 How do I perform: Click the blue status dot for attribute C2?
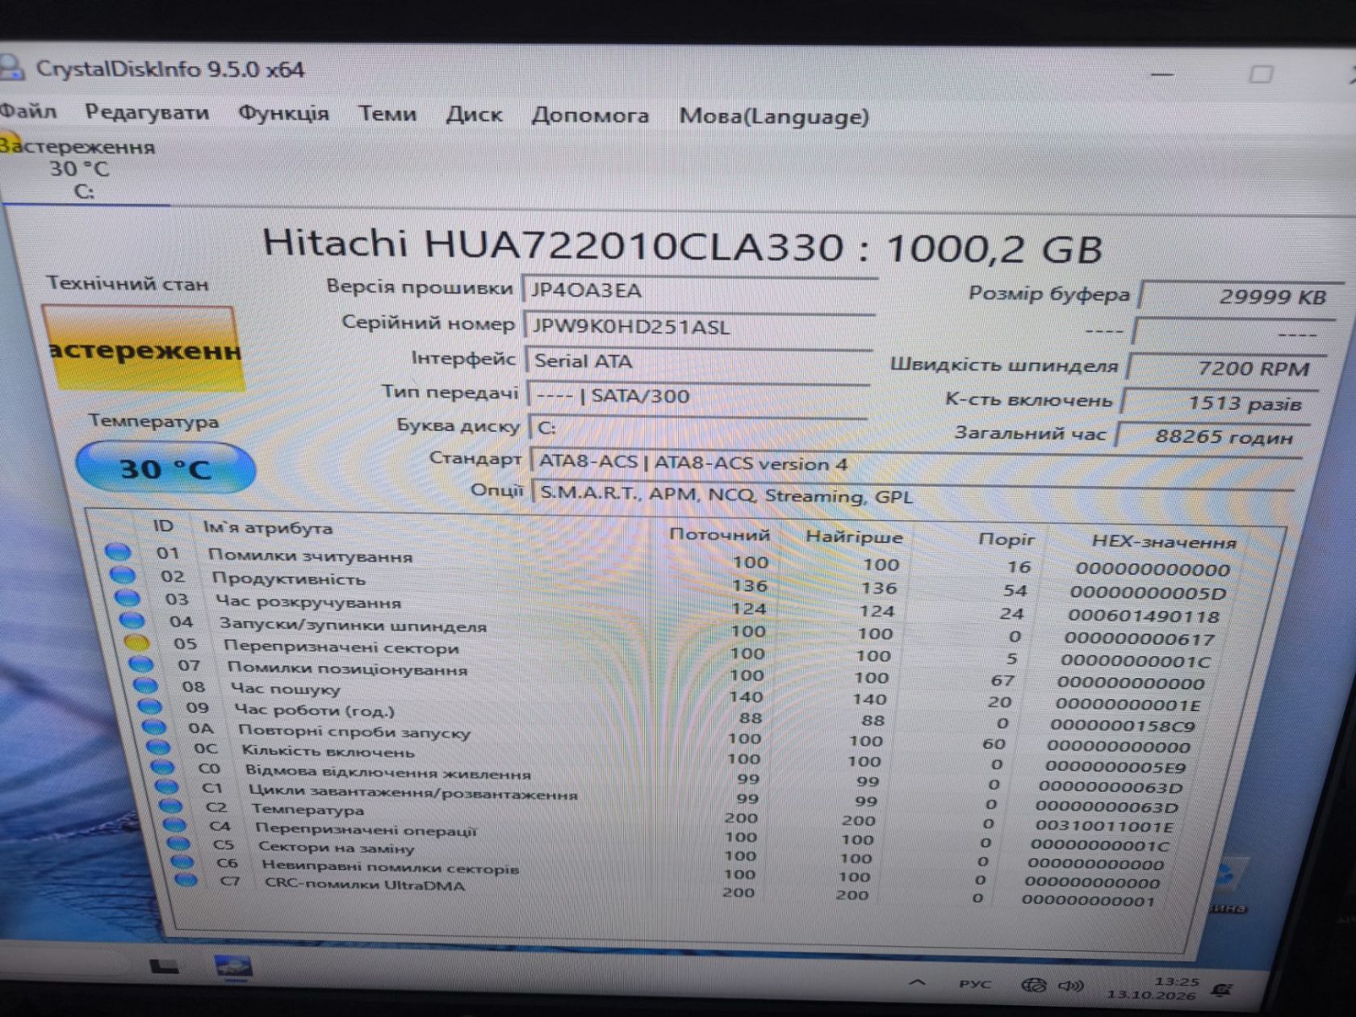pos(169,805)
